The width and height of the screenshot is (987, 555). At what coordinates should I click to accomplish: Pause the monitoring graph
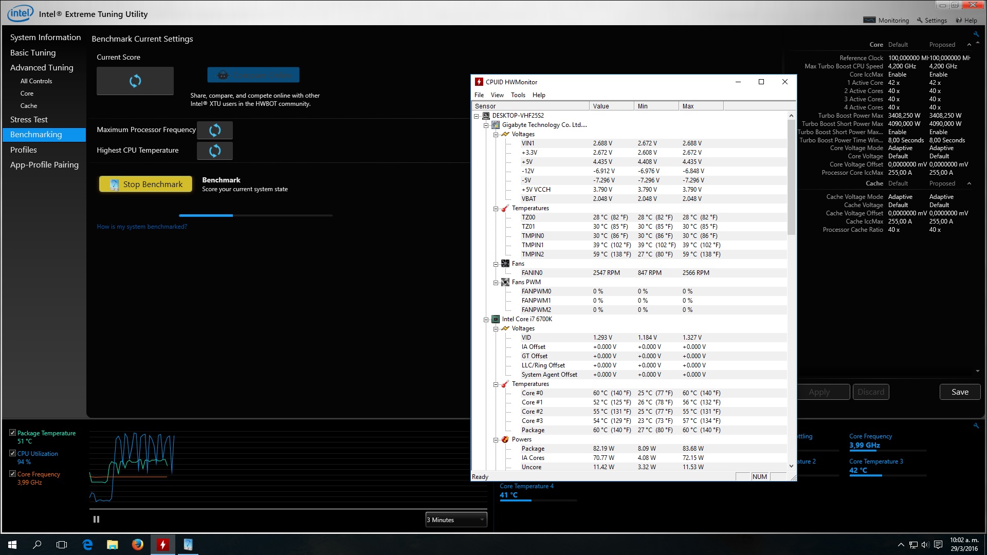pos(96,520)
